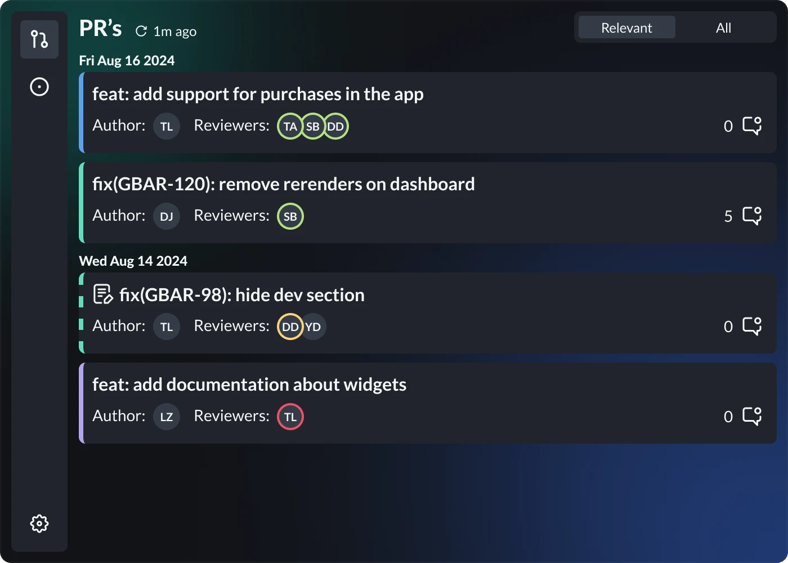Open comments on the GBAR-120 rerenders PR
Image resolution: width=788 pixels, height=563 pixels.
coord(752,216)
